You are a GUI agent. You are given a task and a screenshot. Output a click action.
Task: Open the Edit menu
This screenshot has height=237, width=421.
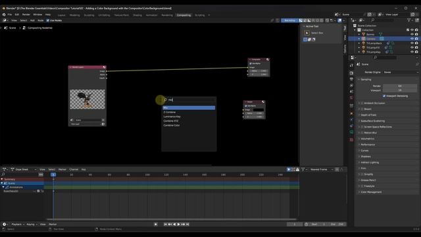17,14
